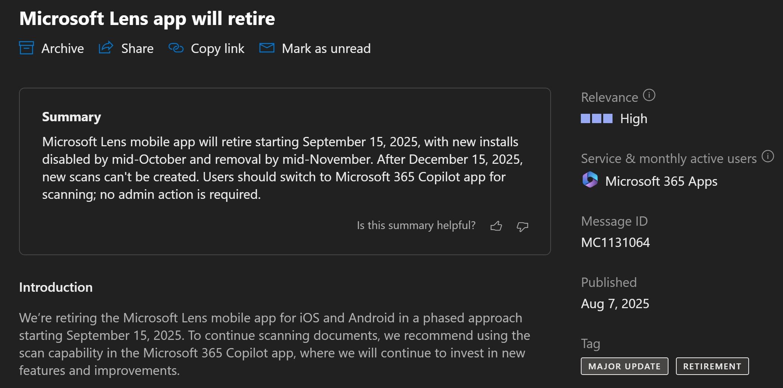The image size is (783, 388).
Task: Open the Relevance info tooltip icon
Action: pos(649,96)
